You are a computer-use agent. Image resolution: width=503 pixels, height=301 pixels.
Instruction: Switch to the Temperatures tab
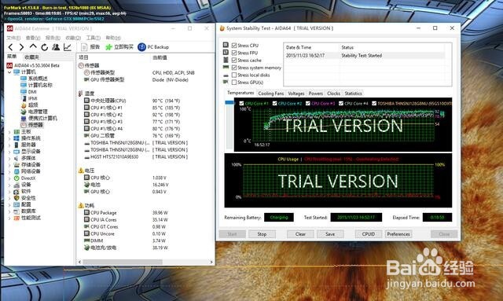coord(240,93)
